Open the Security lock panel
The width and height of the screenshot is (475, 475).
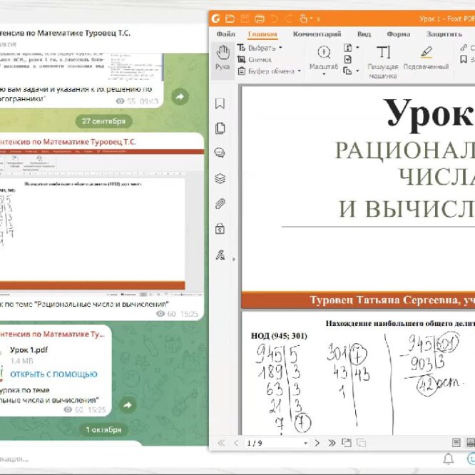220,229
